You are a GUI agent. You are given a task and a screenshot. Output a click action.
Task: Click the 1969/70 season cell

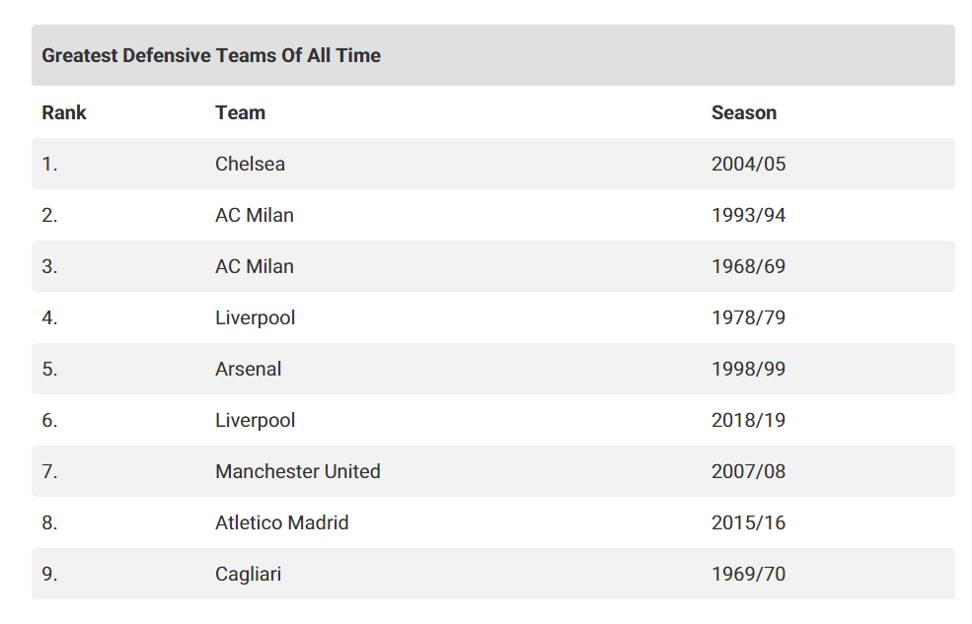[x=748, y=574]
